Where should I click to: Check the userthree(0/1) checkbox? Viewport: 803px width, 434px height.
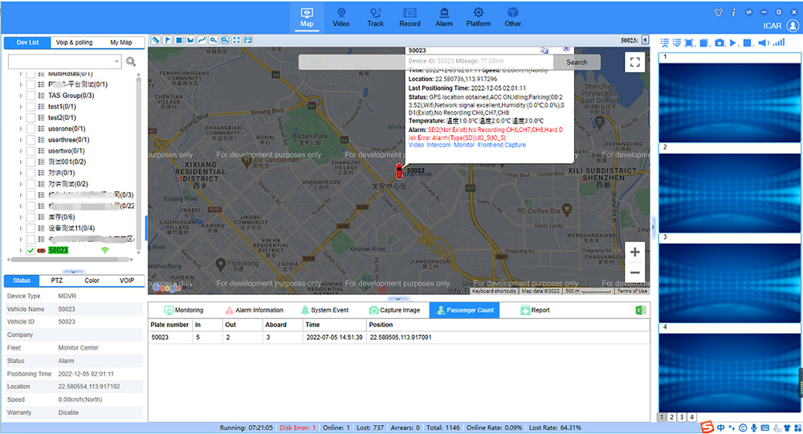(x=31, y=140)
